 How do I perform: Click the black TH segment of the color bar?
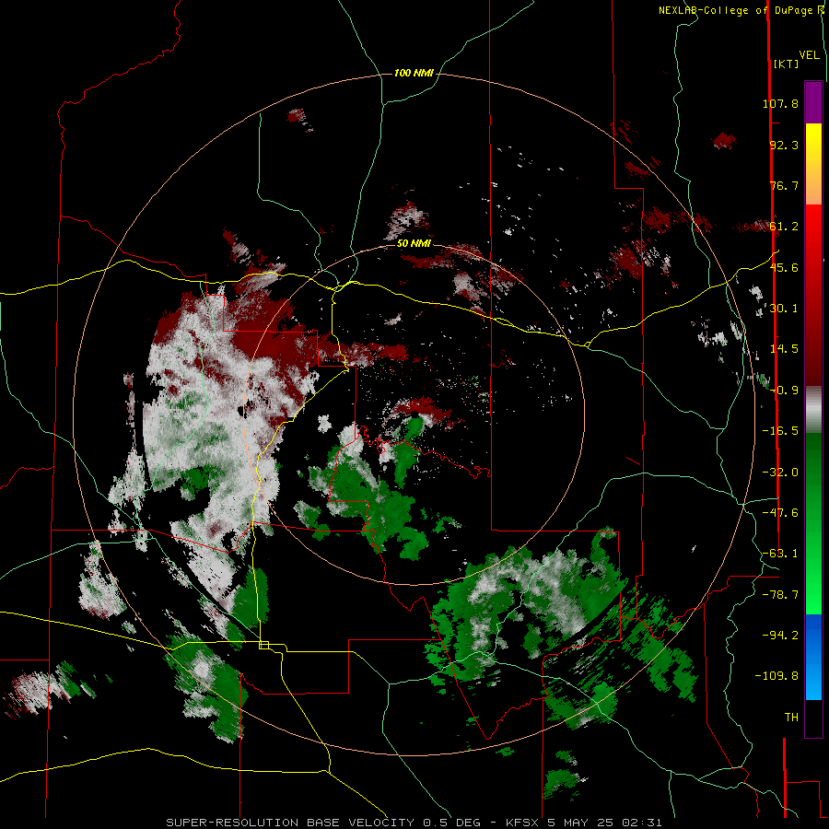pos(813,718)
